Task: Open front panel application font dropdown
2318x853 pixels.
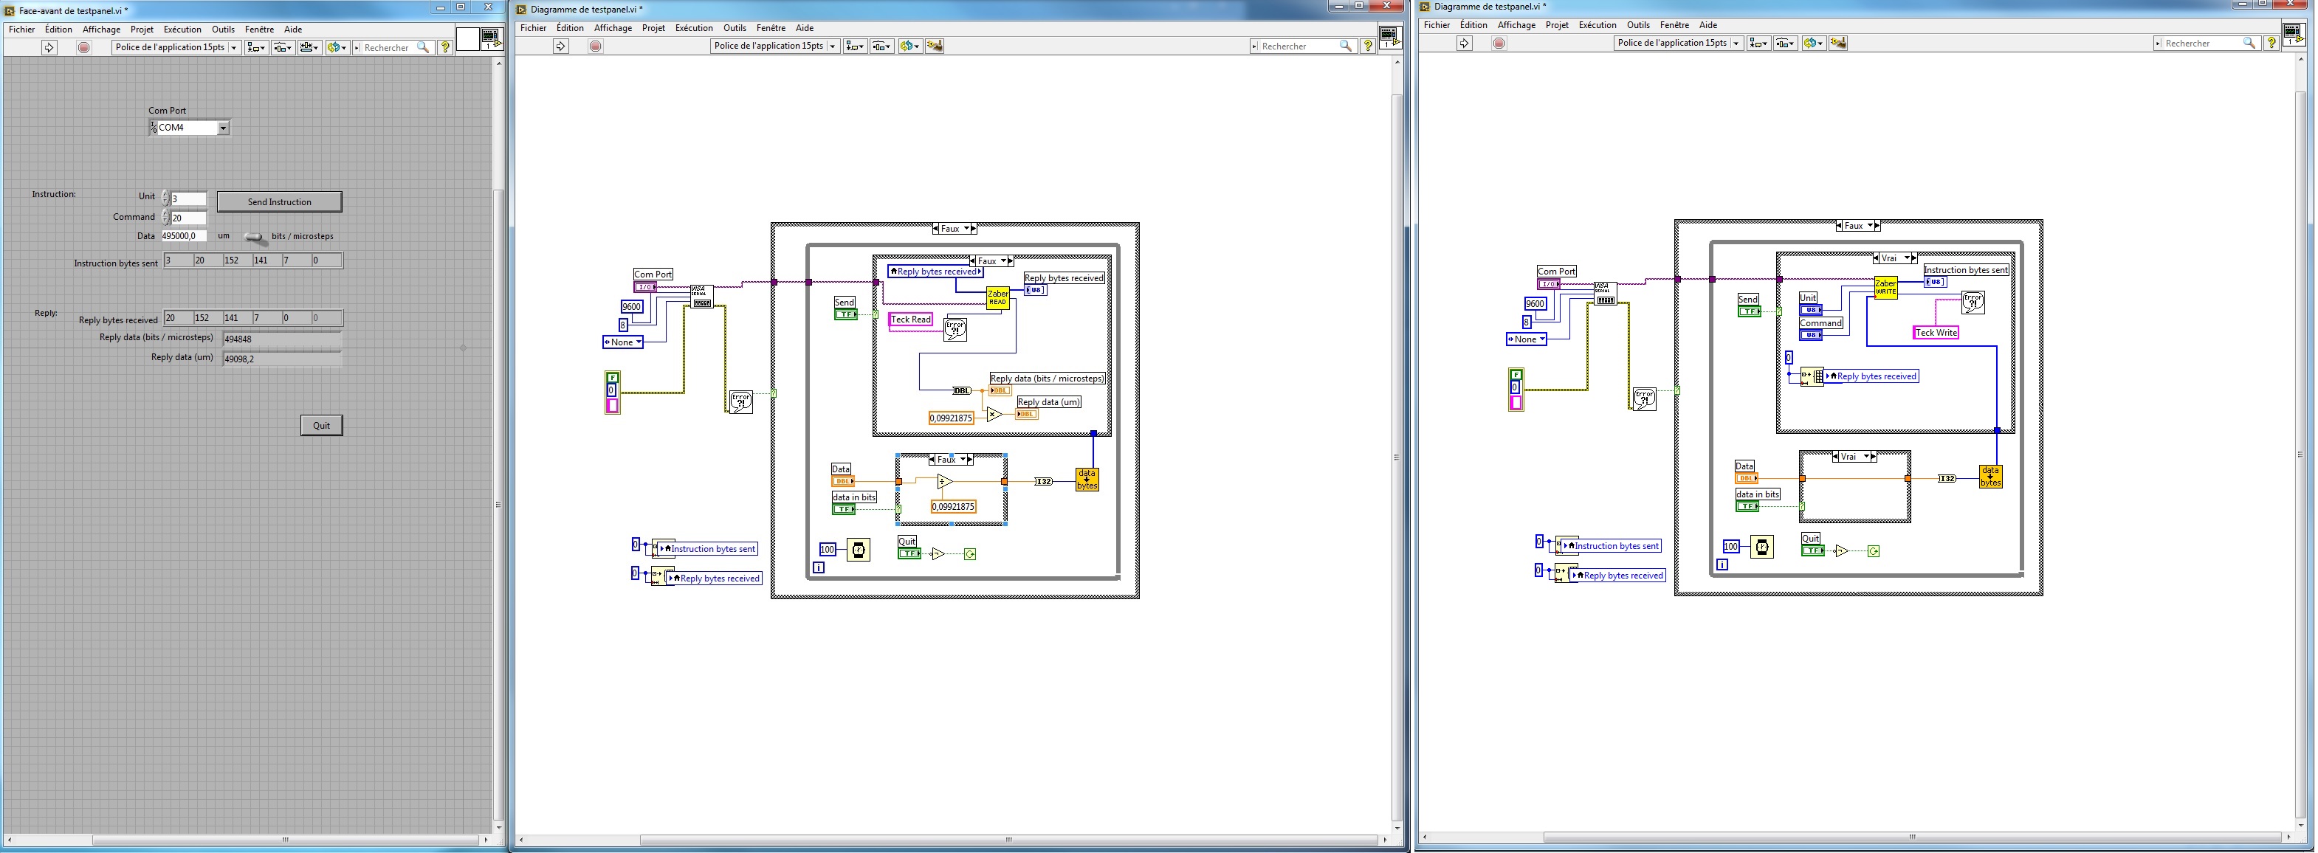Action: pyautogui.click(x=176, y=48)
